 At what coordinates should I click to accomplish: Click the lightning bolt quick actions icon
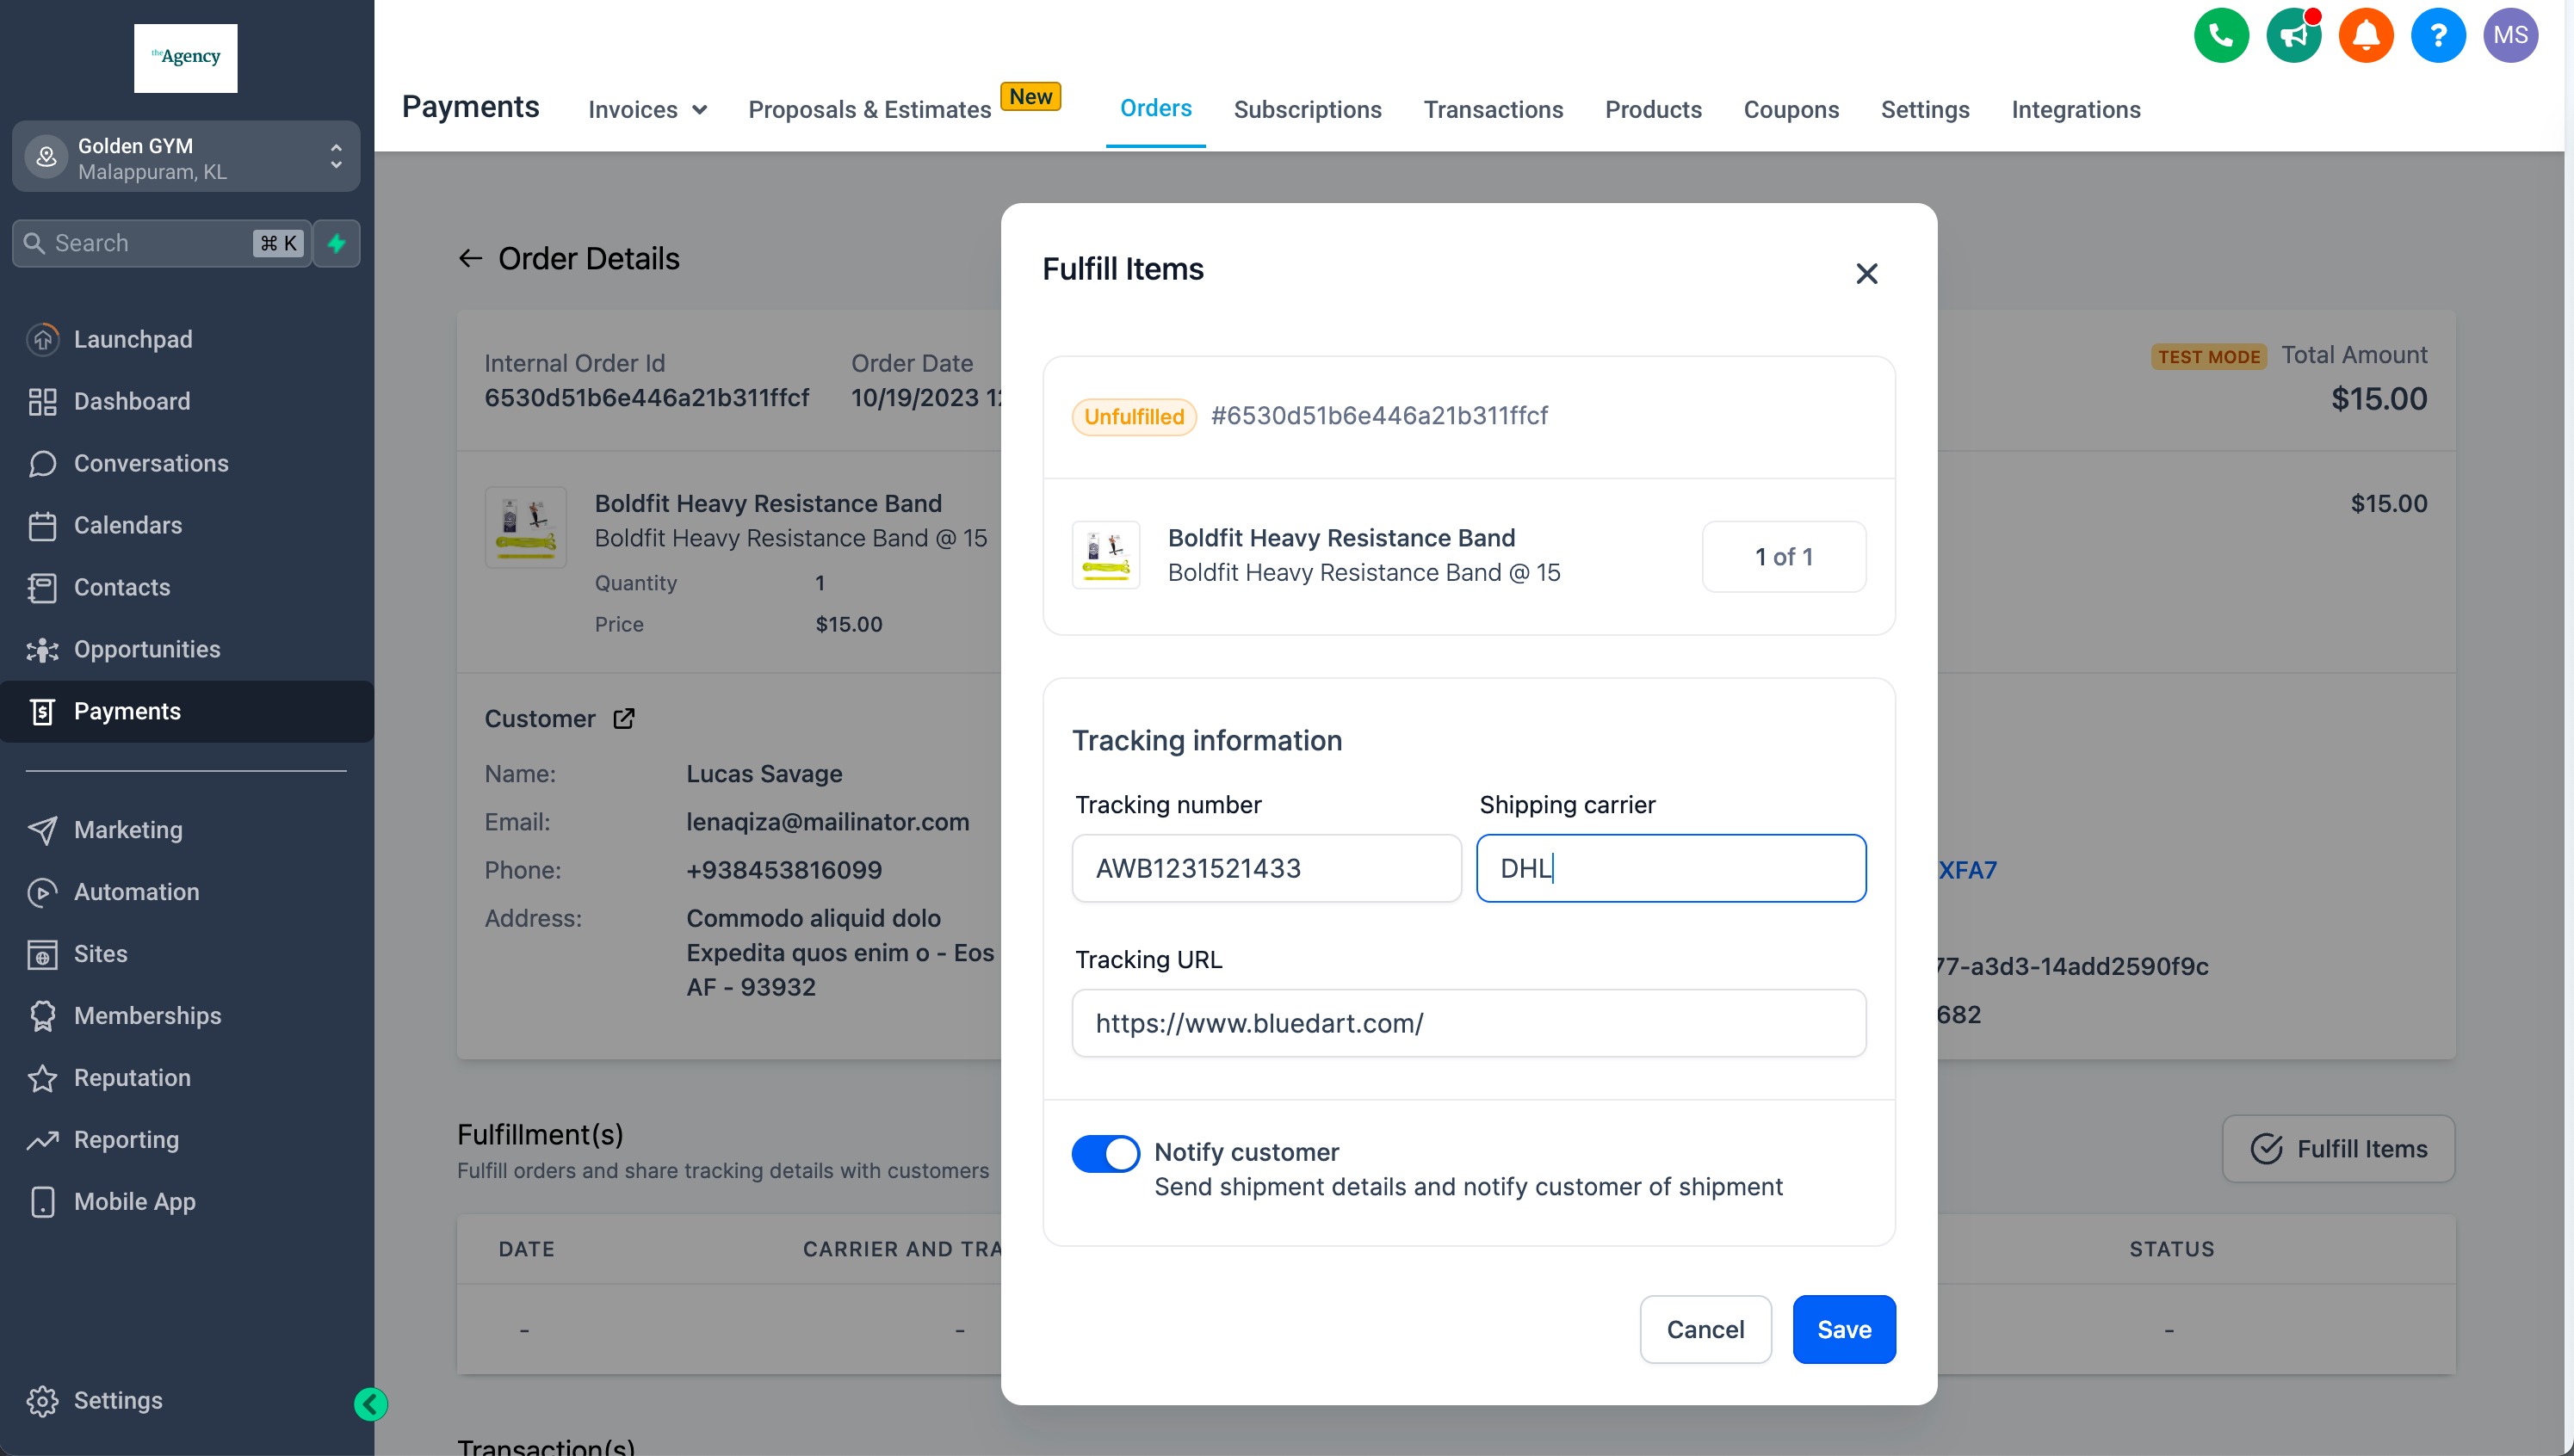tap(337, 243)
